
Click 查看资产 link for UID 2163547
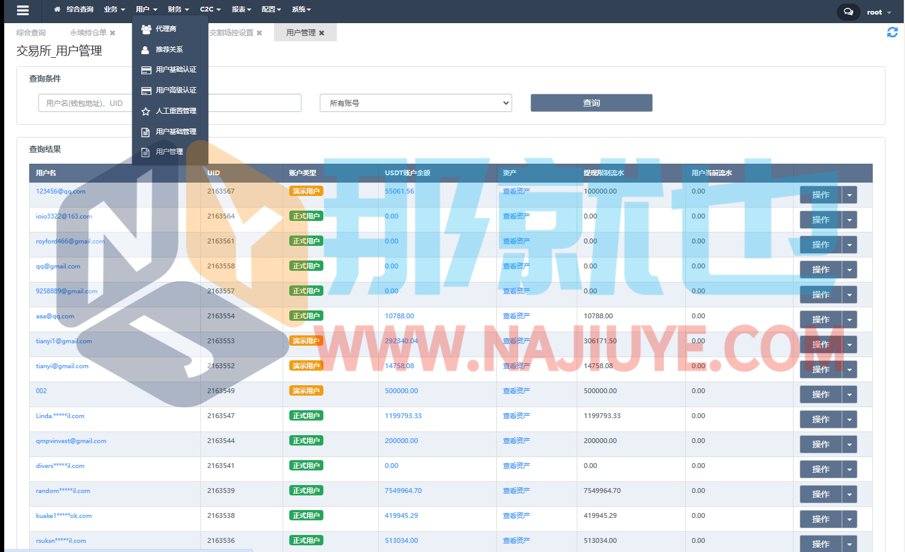click(516, 416)
